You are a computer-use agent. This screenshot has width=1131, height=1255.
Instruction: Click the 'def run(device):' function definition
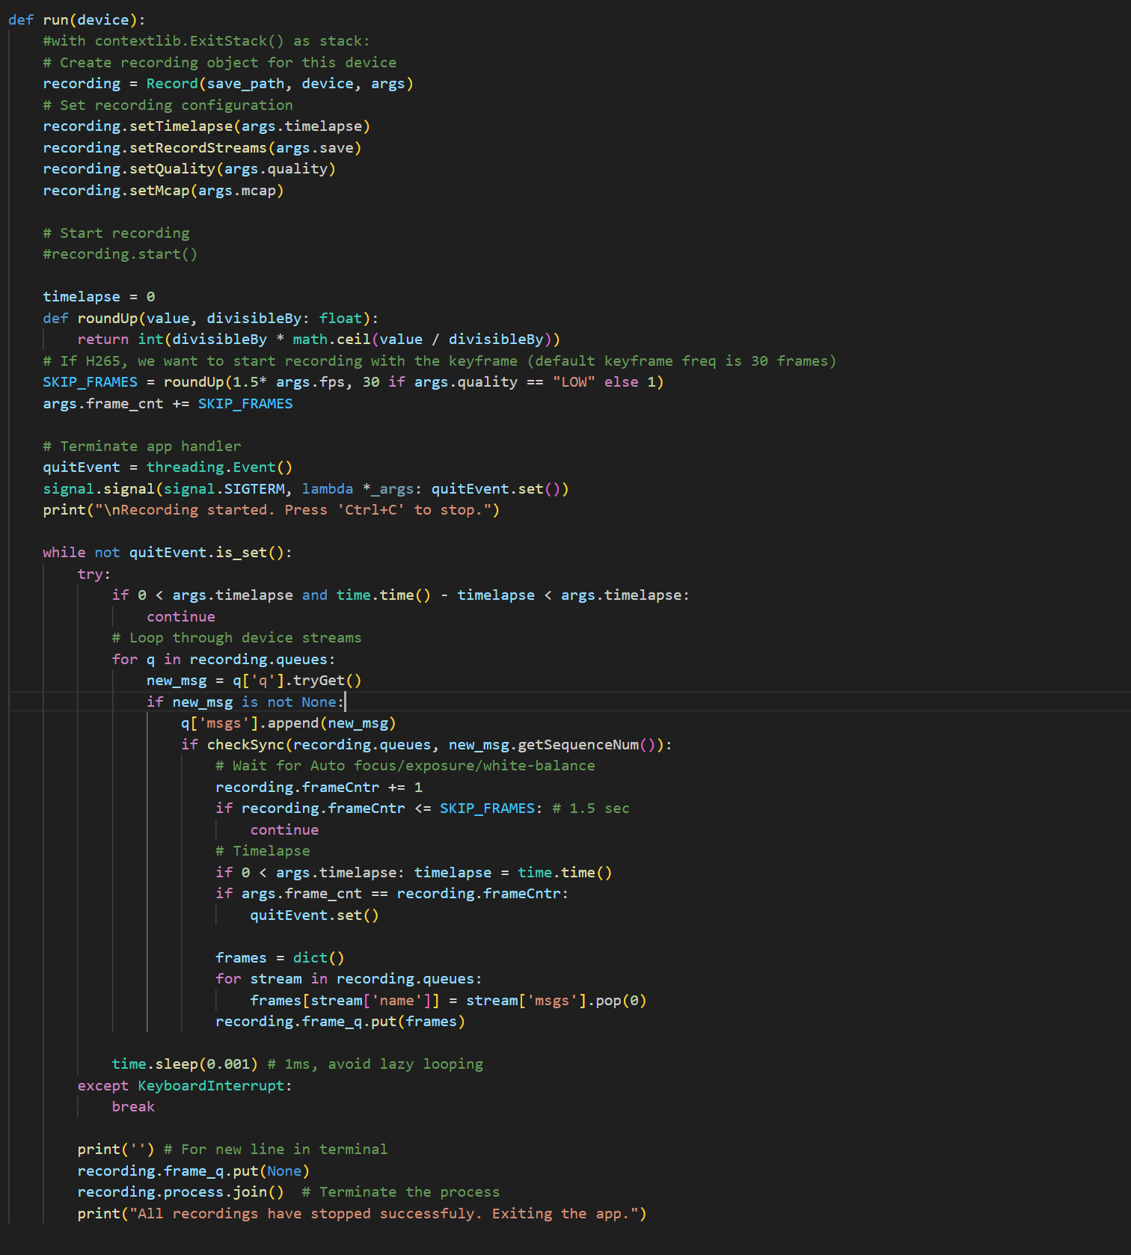[76, 19]
